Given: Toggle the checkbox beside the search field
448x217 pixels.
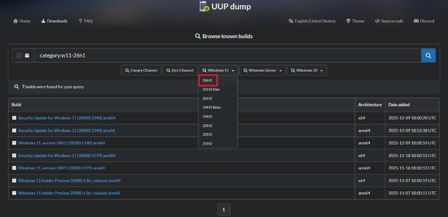Looking at the screenshot, I should tap(19, 56).
